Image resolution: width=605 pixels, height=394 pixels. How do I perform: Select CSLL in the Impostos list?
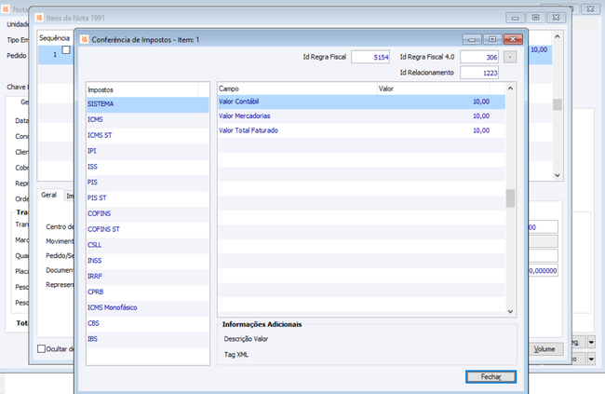(x=148, y=245)
